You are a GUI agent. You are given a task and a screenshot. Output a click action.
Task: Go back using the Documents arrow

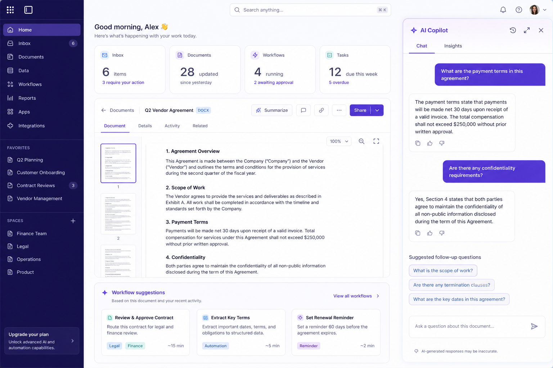point(104,110)
